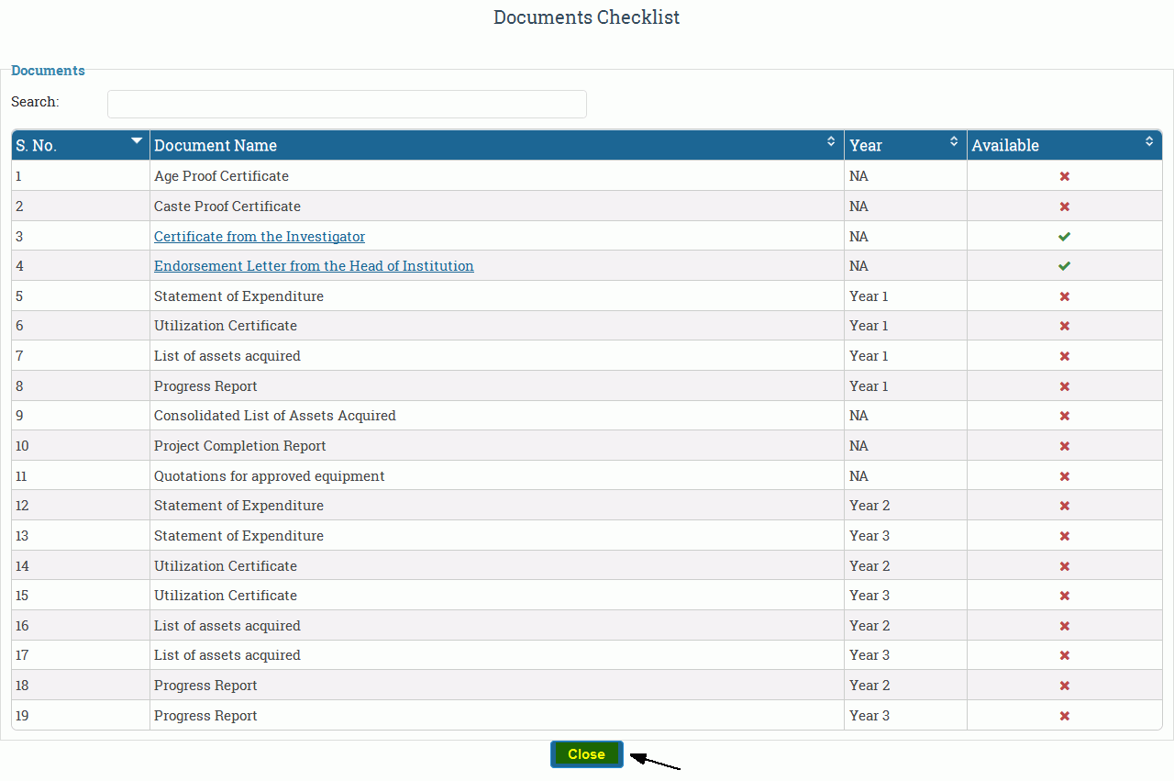Sort table by S. No. column arrow
This screenshot has height=781, width=1174.
point(137,140)
